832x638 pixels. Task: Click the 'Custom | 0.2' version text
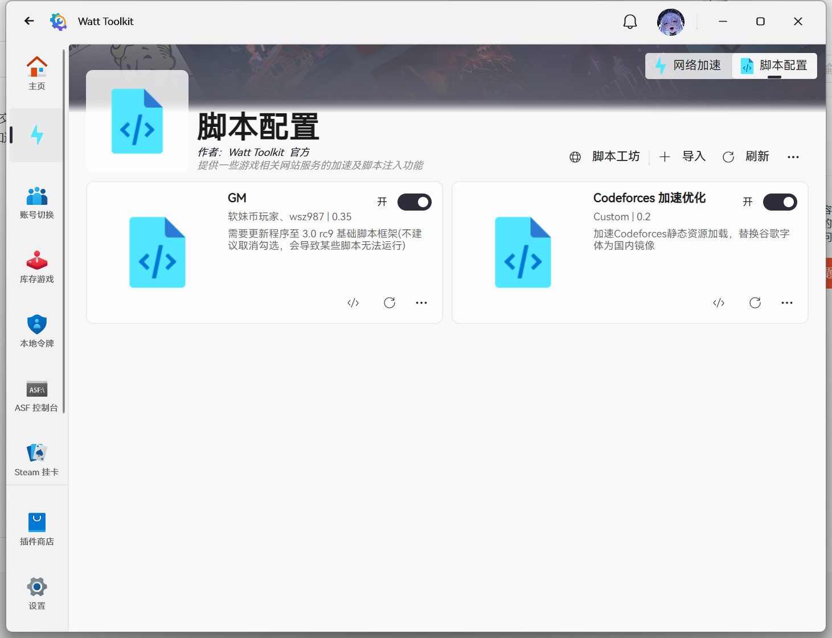point(622,217)
